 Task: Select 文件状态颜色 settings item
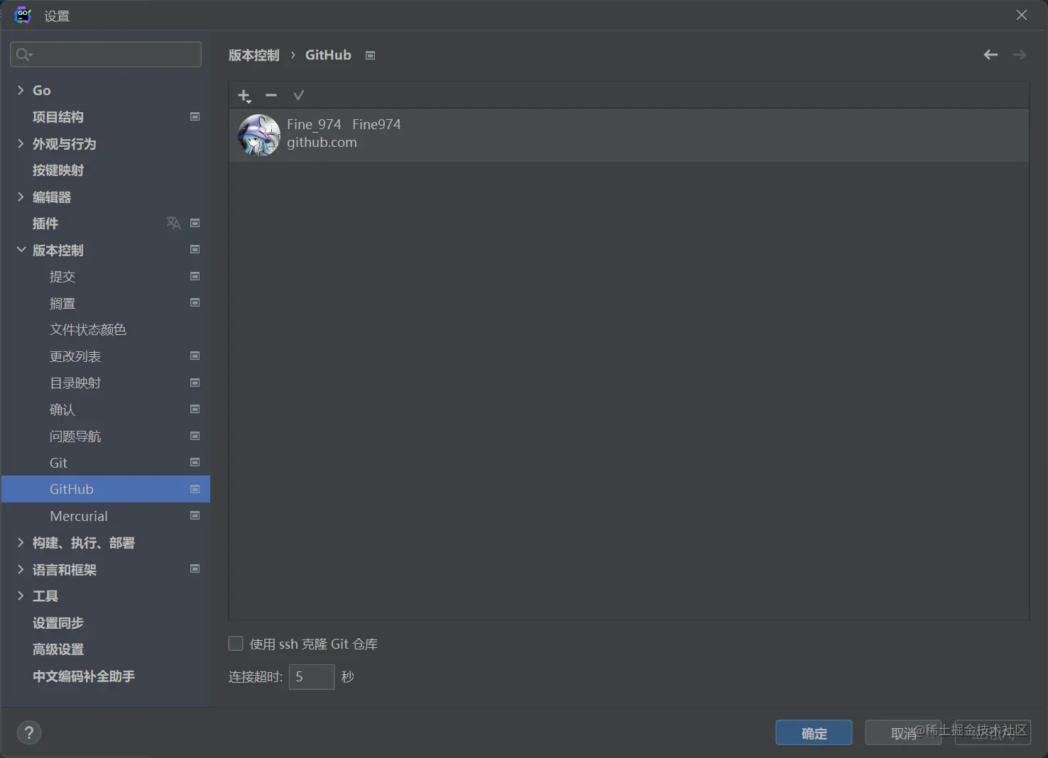88,329
